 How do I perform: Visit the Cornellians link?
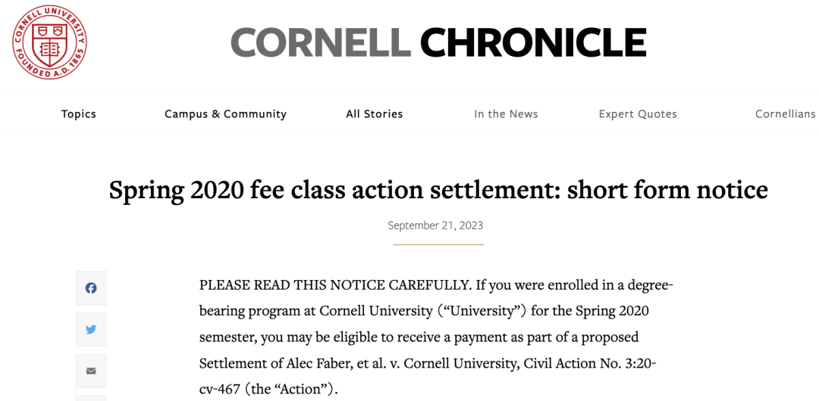[x=786, y=113]
